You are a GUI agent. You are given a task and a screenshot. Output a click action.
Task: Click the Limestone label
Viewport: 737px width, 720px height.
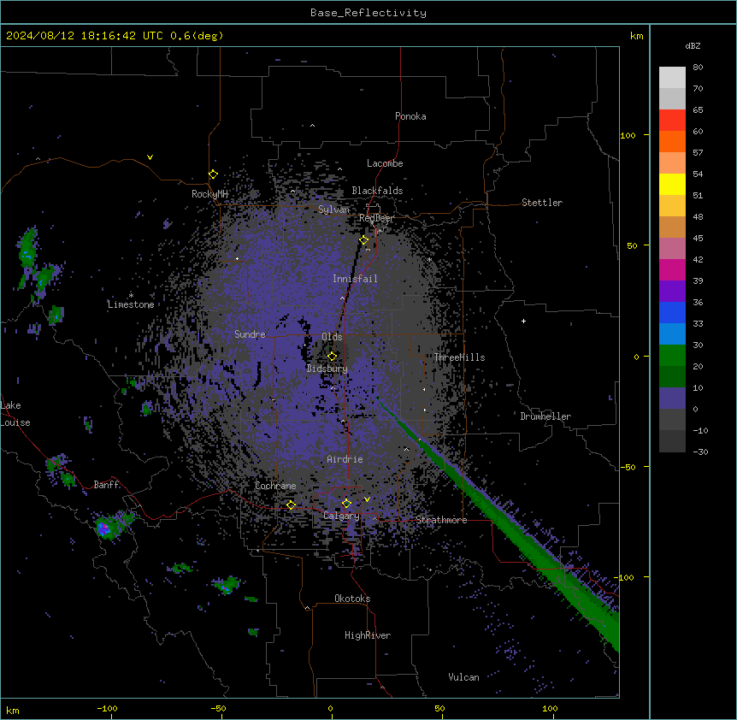[x=131, y=304]
